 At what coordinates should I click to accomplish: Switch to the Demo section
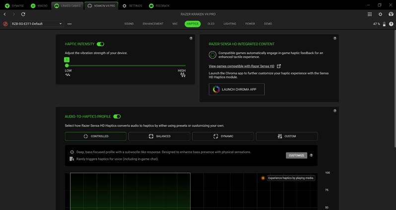click(268, 24)
